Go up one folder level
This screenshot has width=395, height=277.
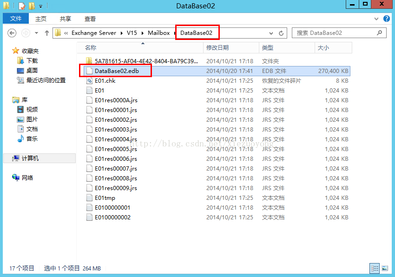pyautogui.click(x=46, y=33)
